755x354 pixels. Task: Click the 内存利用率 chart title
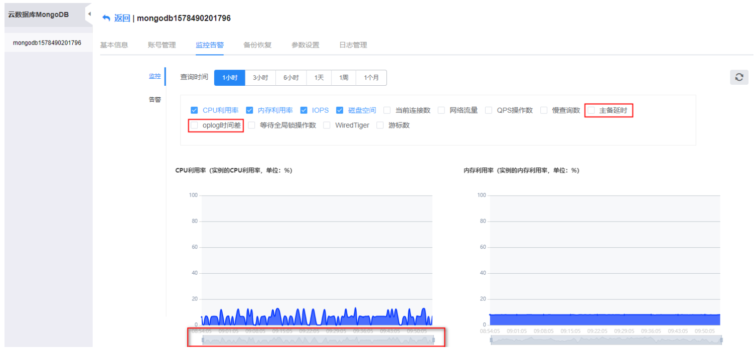(x=521, y=170)
